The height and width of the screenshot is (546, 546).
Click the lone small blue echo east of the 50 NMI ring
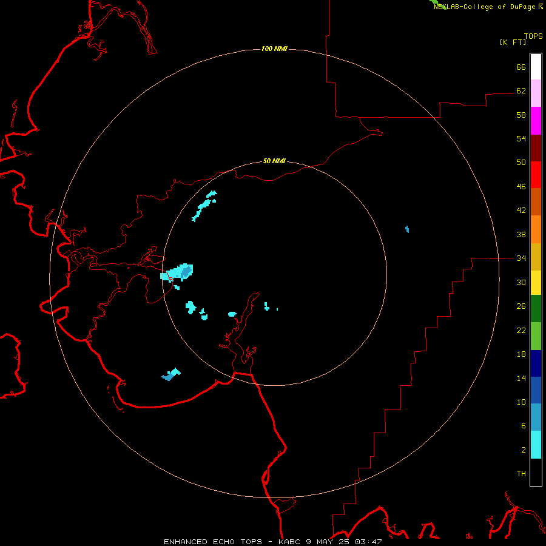[x=407, y=229]
